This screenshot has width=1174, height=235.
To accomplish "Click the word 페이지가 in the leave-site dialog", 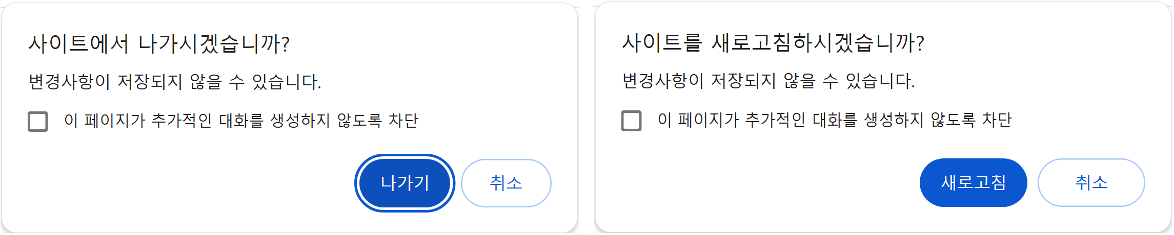I will (115, 121).
